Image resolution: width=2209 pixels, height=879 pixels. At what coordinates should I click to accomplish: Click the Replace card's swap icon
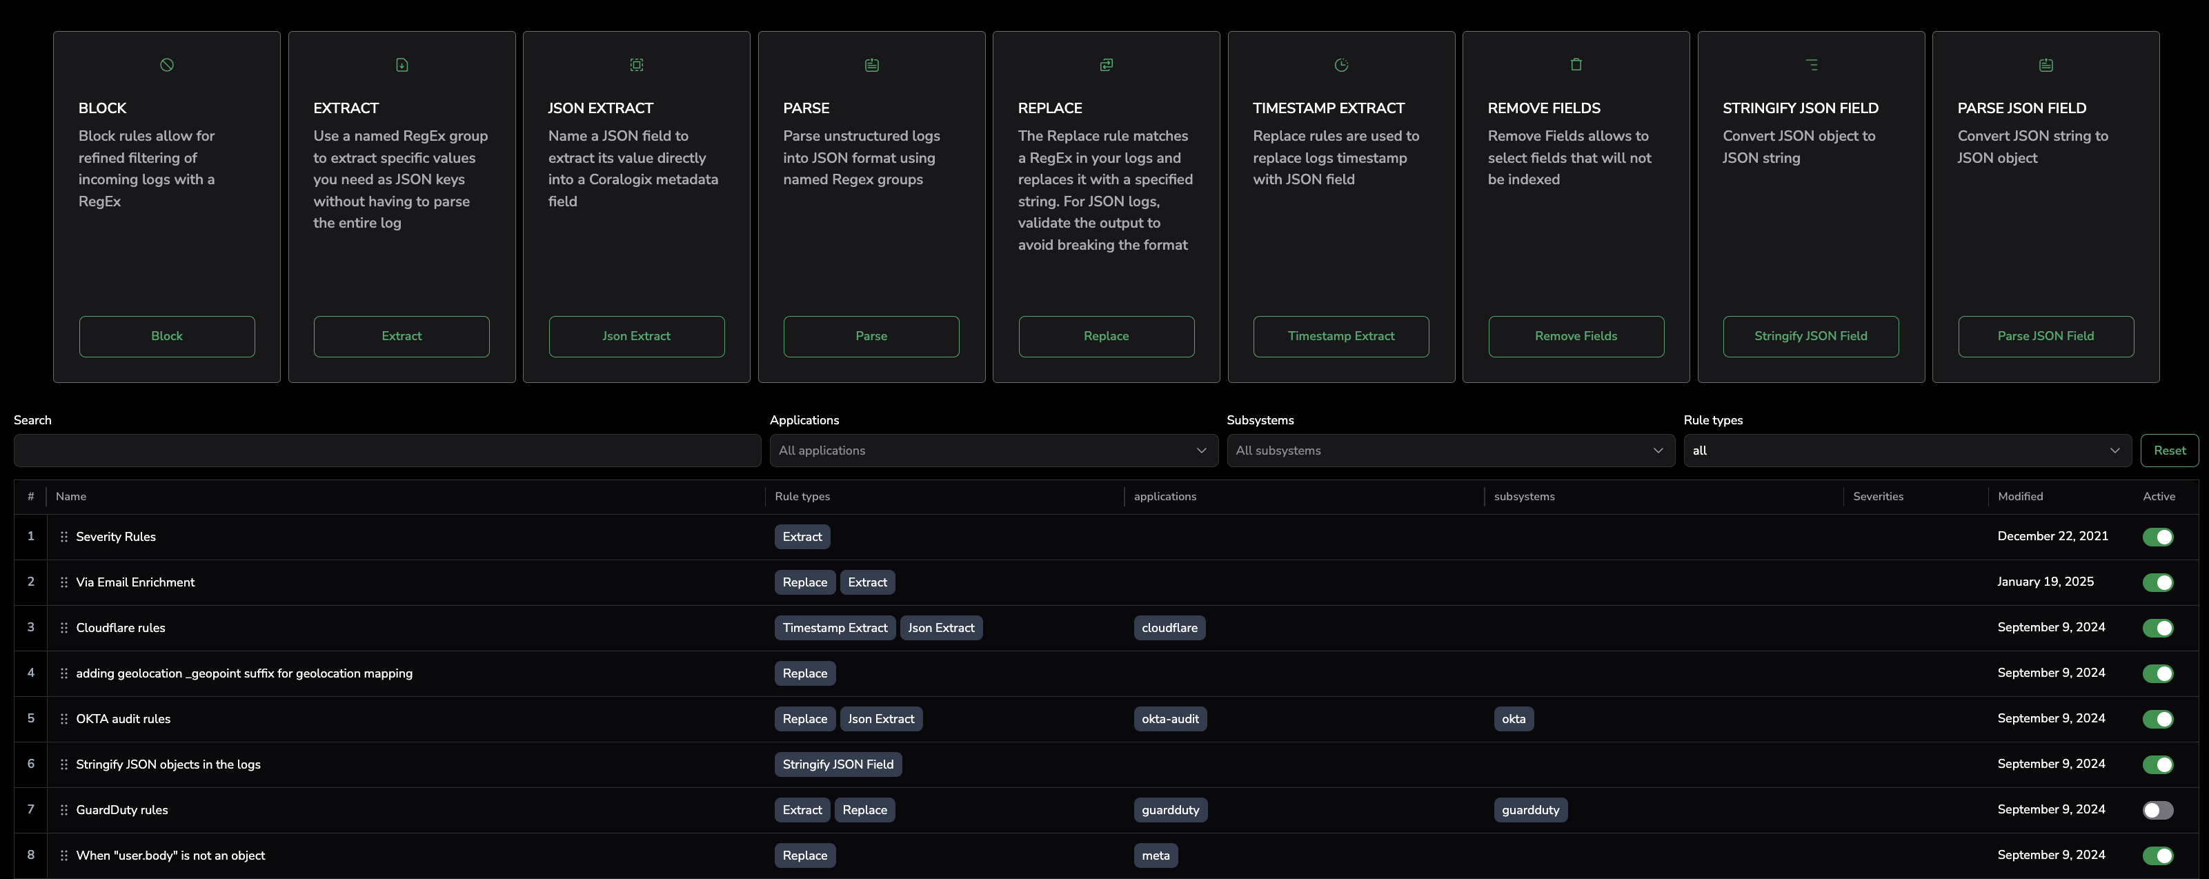(x=1106, y=65)
